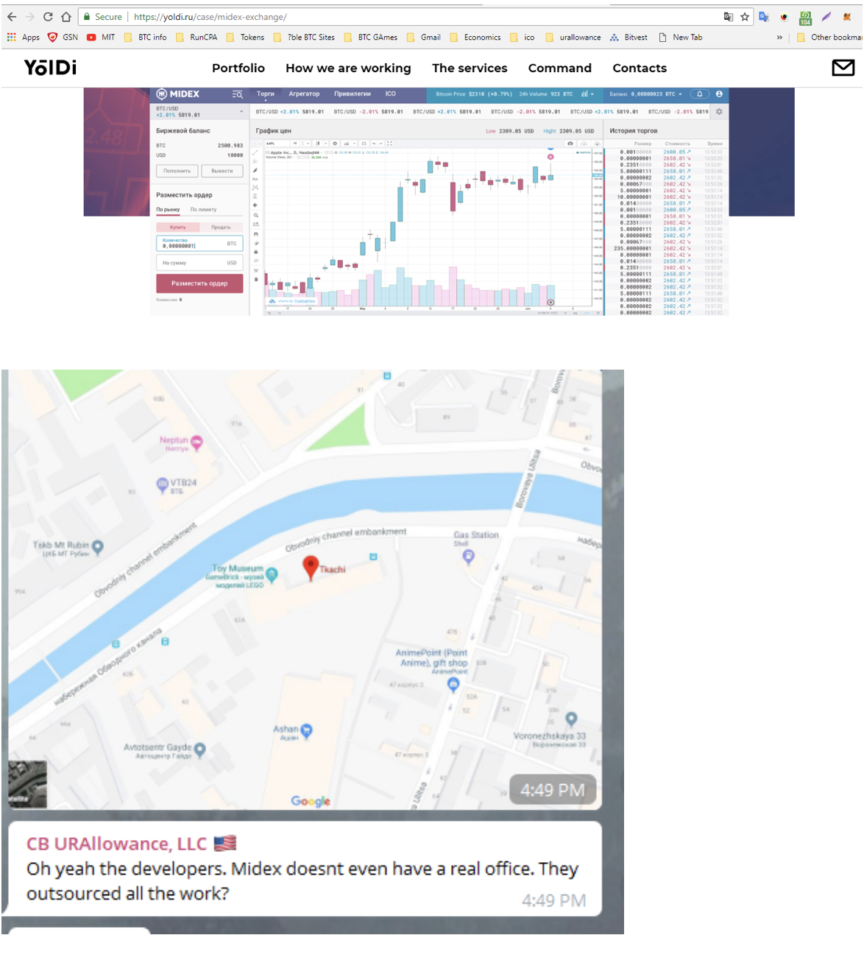Click the translate page icon in address bar
The height and width of the screenshot is (977, 864).
pyautogui.click(x=728, y=16)
